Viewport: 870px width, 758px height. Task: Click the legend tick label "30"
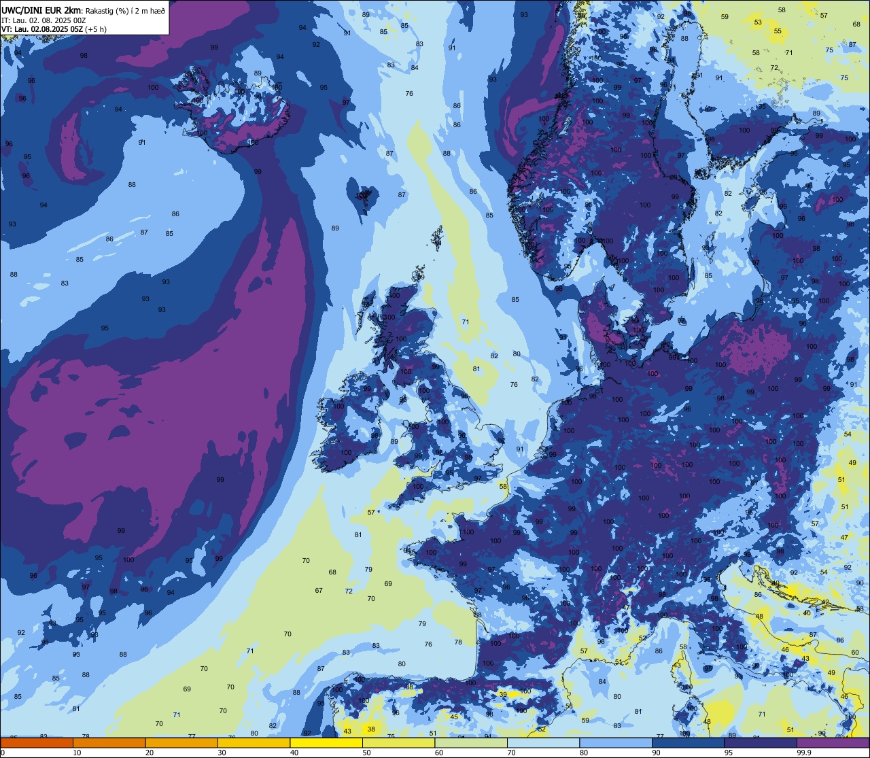point(222,753)
